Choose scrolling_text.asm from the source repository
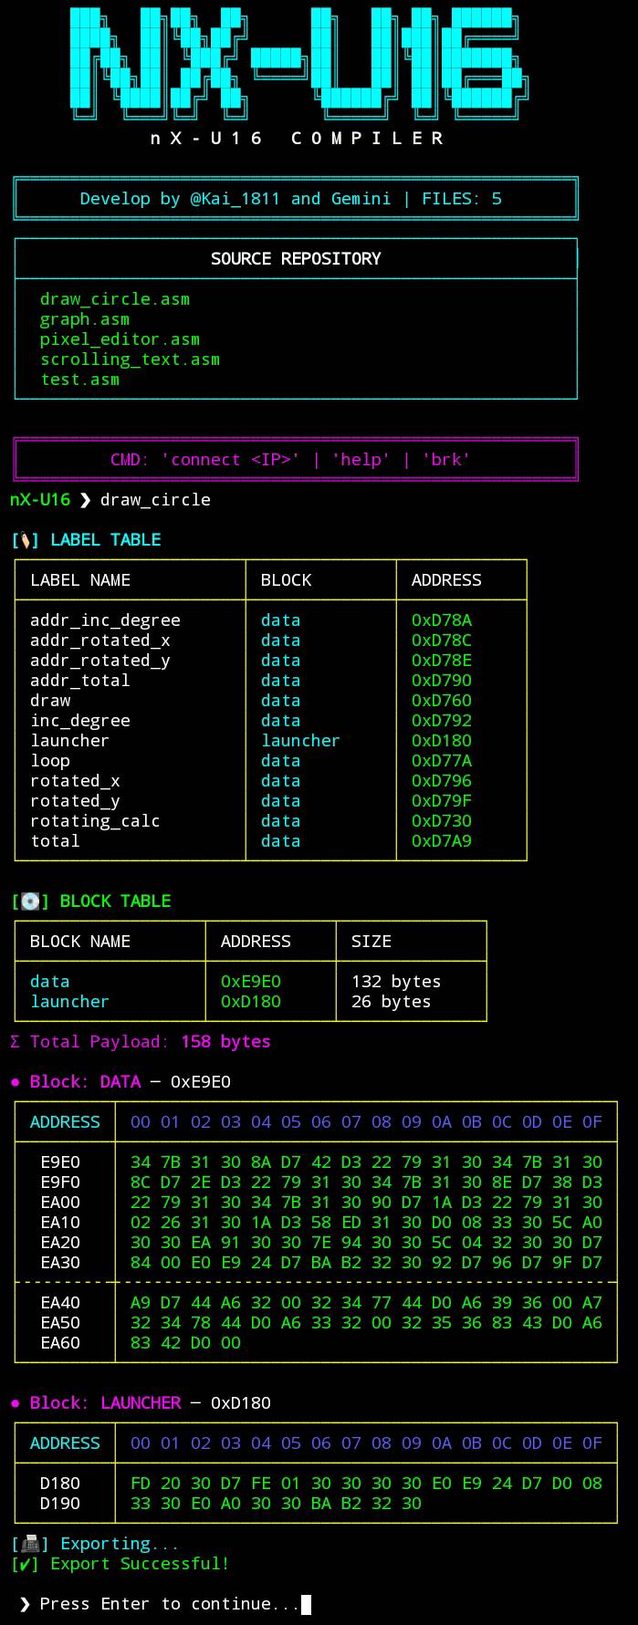The image size is (638, 1625). (x=130, y=359)
